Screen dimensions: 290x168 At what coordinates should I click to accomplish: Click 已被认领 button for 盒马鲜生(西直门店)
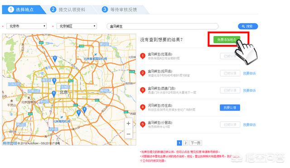click(230, 91)
